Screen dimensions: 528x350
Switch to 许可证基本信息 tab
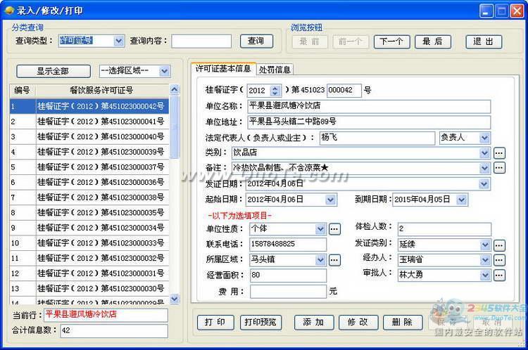pos(223,69)
